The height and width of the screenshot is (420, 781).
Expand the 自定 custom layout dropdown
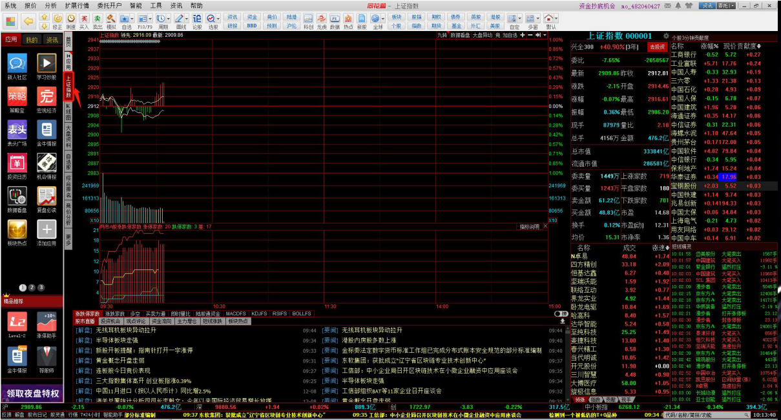(521, 19)
